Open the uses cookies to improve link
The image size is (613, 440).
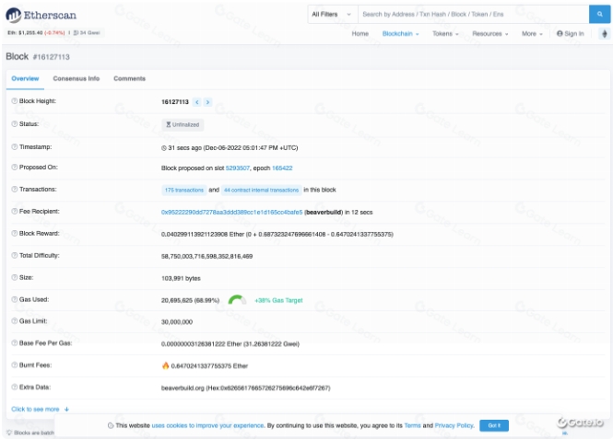(208, 425)
